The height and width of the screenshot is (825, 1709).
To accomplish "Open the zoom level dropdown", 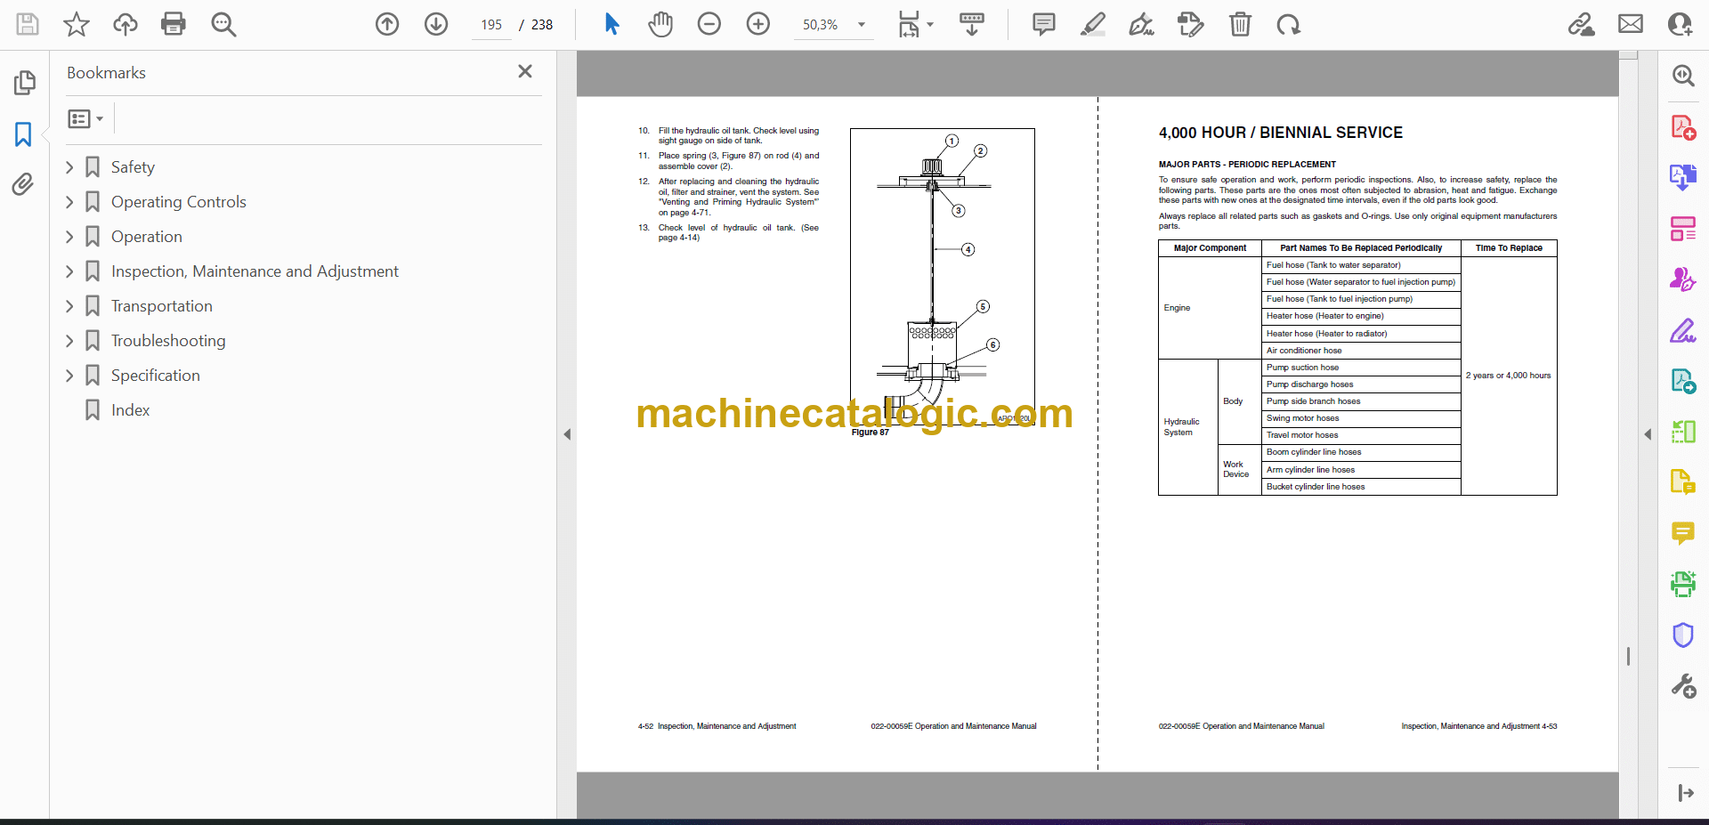I will point(861,25).
